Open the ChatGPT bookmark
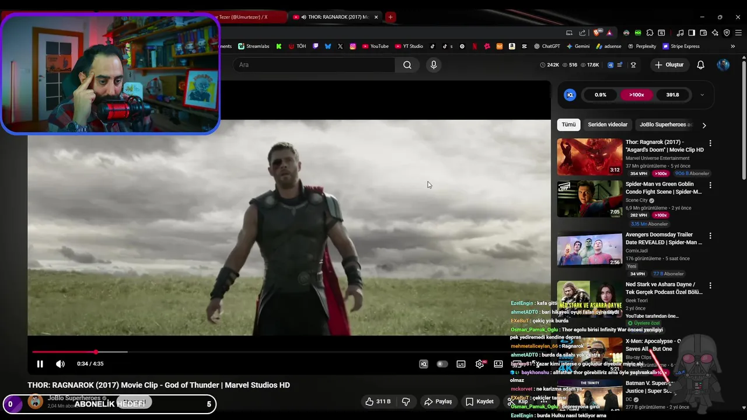 546,46
